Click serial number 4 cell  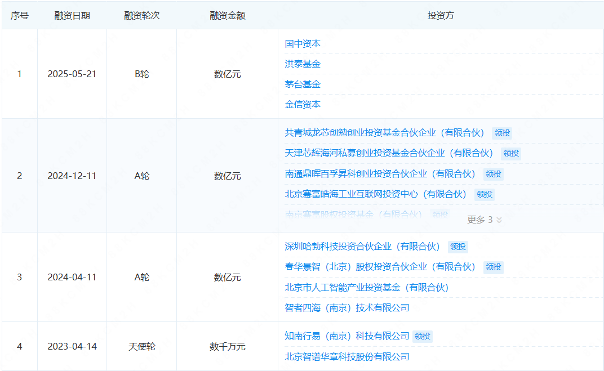point(19,346)
